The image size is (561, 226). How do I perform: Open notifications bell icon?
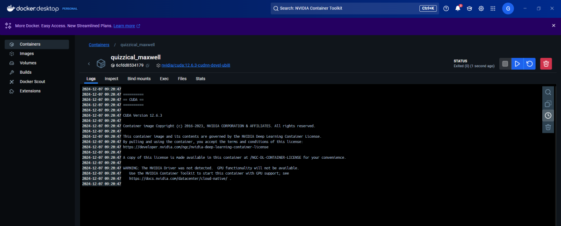(458, 8)
